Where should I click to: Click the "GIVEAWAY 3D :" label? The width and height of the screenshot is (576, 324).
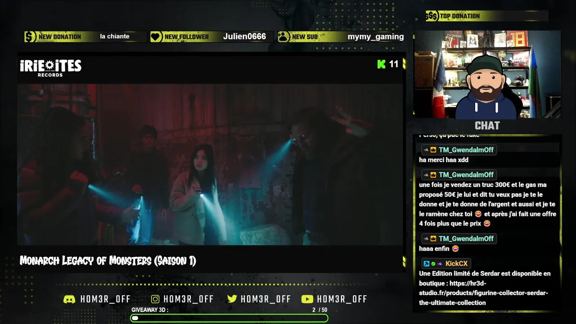(150, 310)
